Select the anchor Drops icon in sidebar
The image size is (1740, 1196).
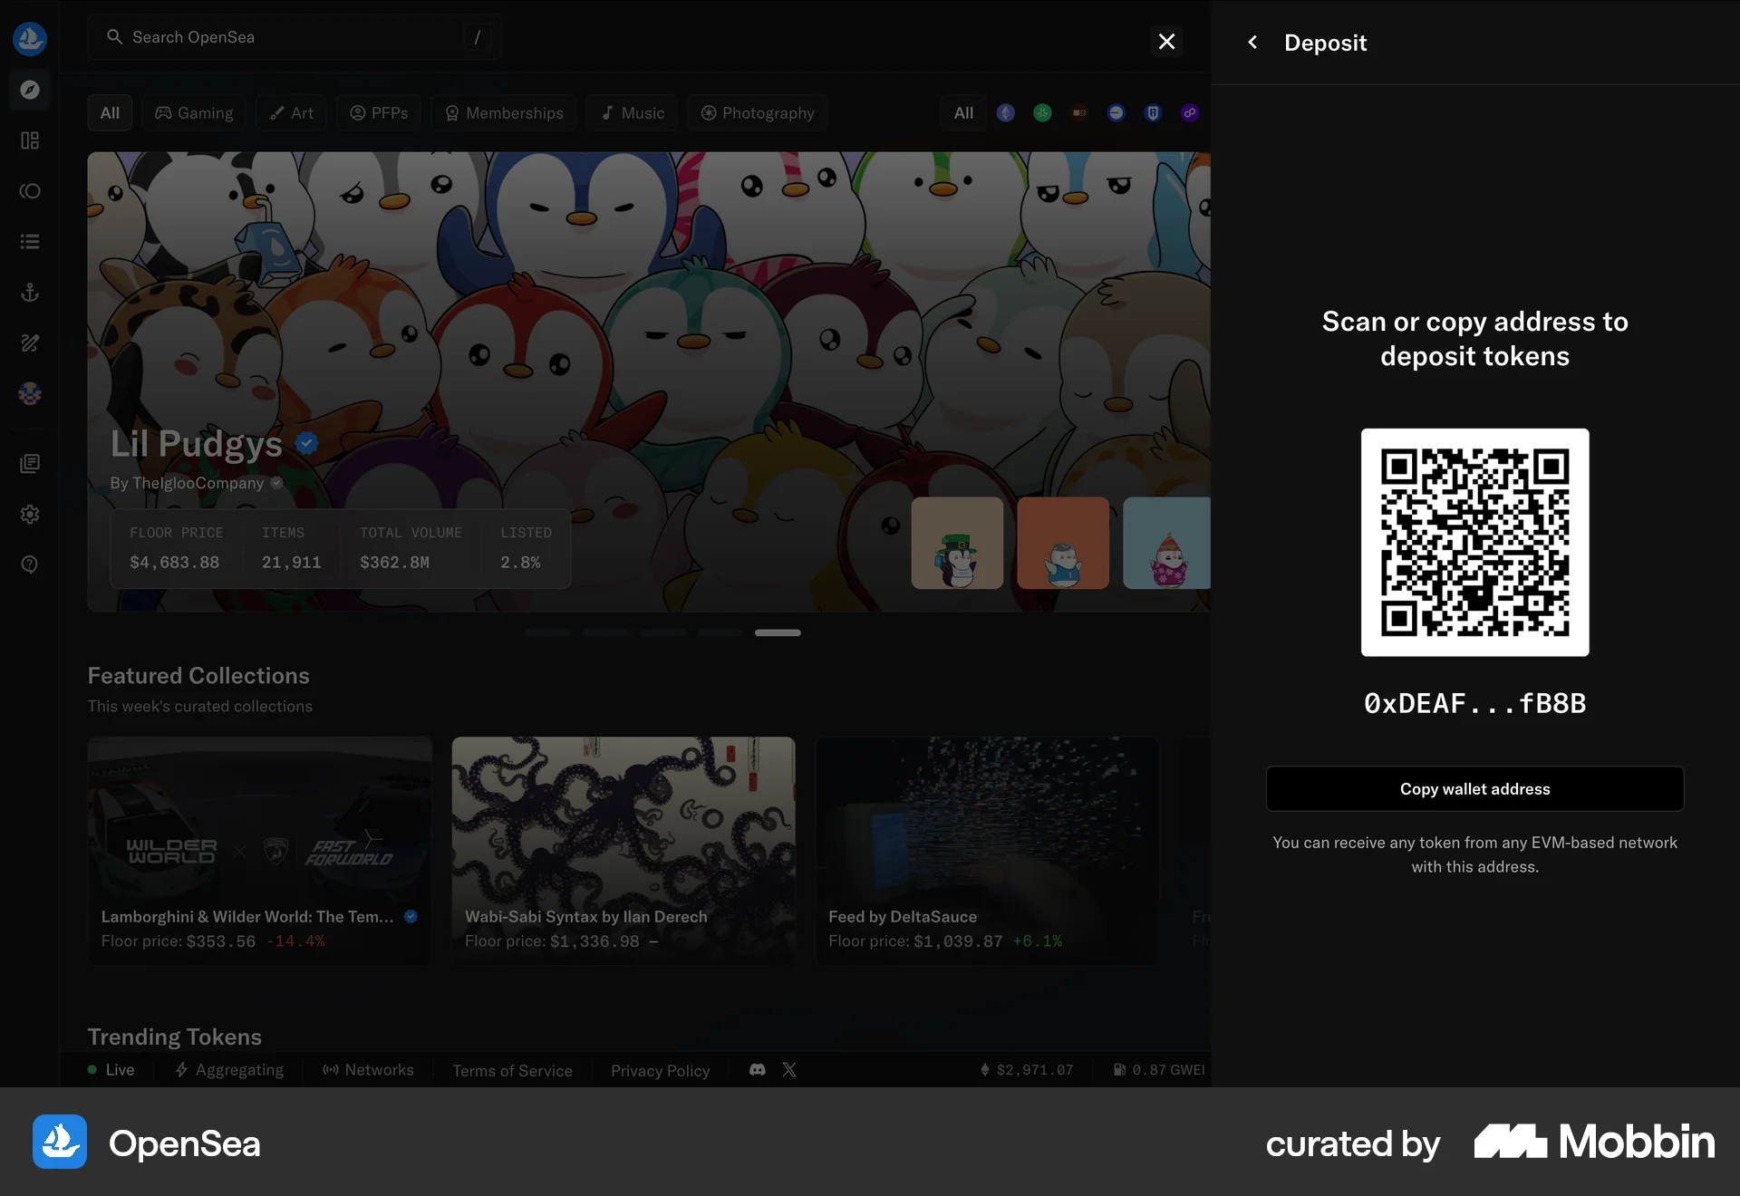[x=30, y=292]
